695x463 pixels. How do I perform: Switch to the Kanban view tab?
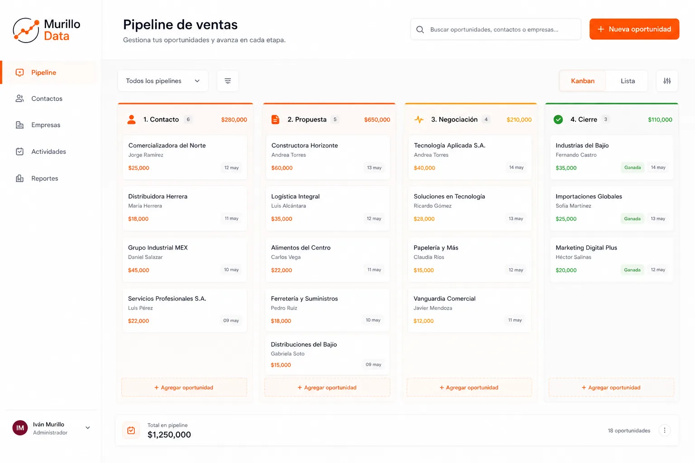coord(582,81)
